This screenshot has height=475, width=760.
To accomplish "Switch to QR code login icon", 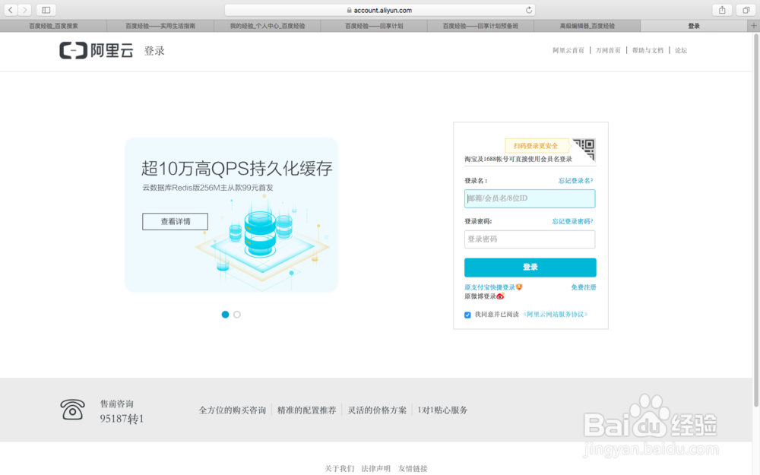I will pos(584,149).
